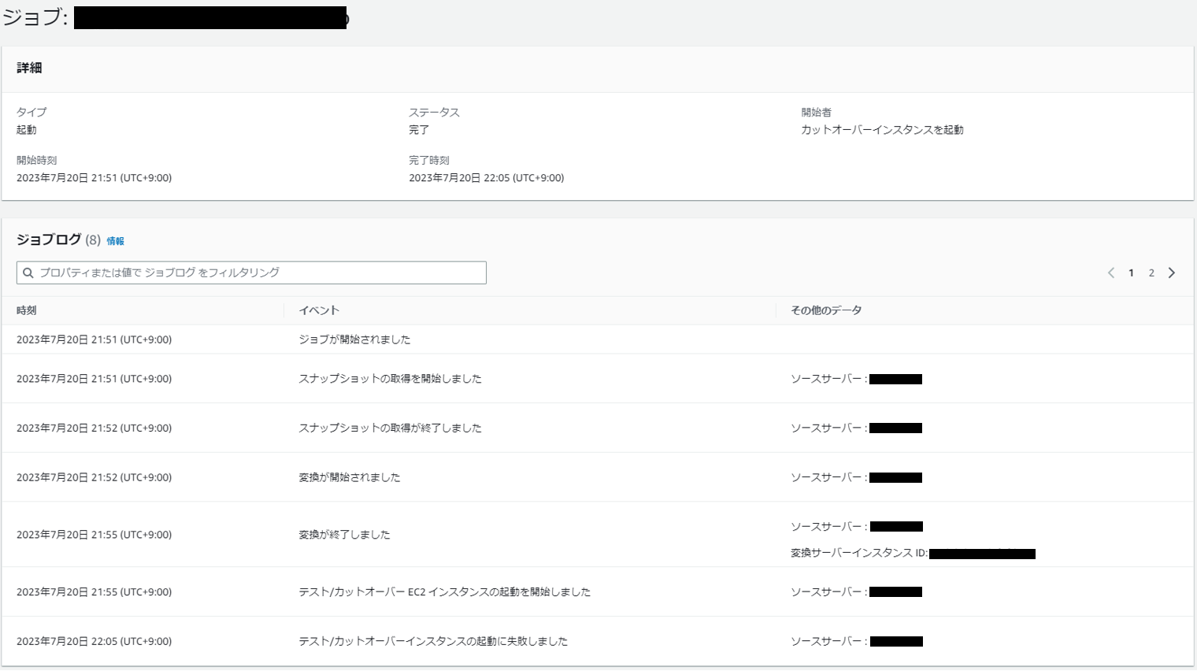Click the その他のデータ column header
1197x671 pixels.
(826, 310)
